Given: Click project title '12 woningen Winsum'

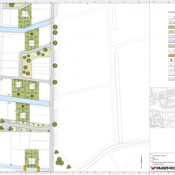Looking at the screenshot, I should coord(159,155).
